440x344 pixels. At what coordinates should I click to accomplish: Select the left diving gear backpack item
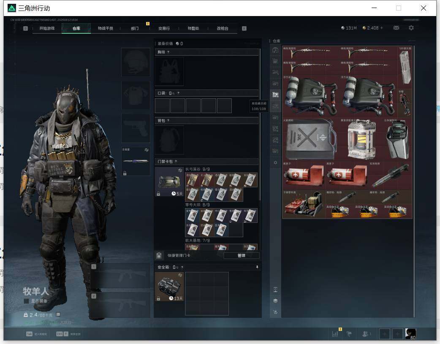tap(311, 96)
